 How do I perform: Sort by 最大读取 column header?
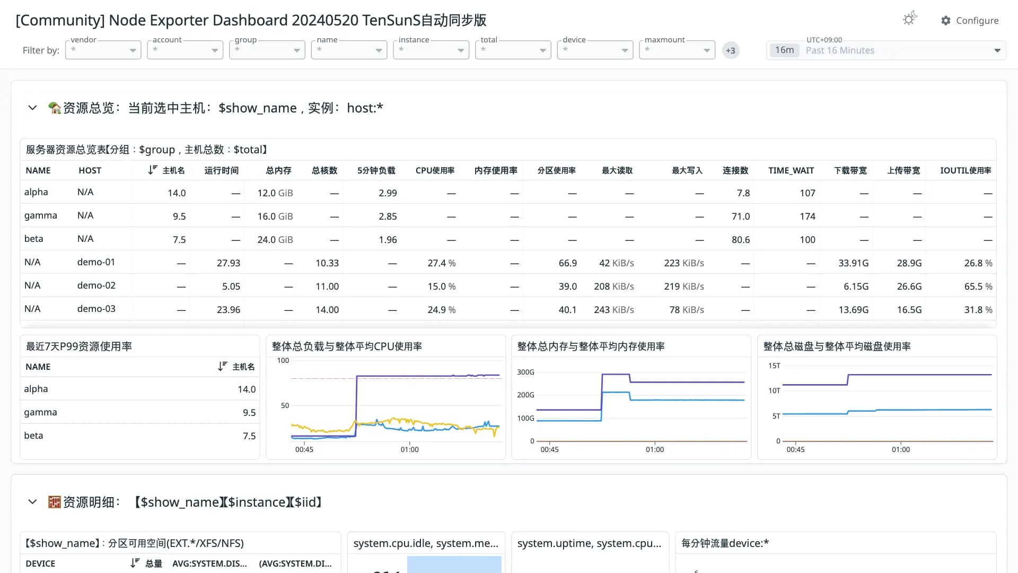point(617,170)
